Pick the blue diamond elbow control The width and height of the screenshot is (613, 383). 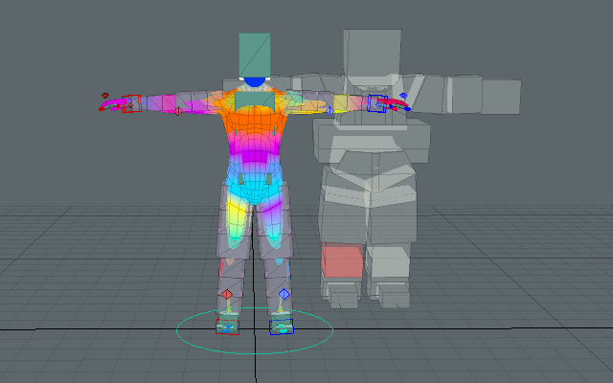(x=329, y=111)
